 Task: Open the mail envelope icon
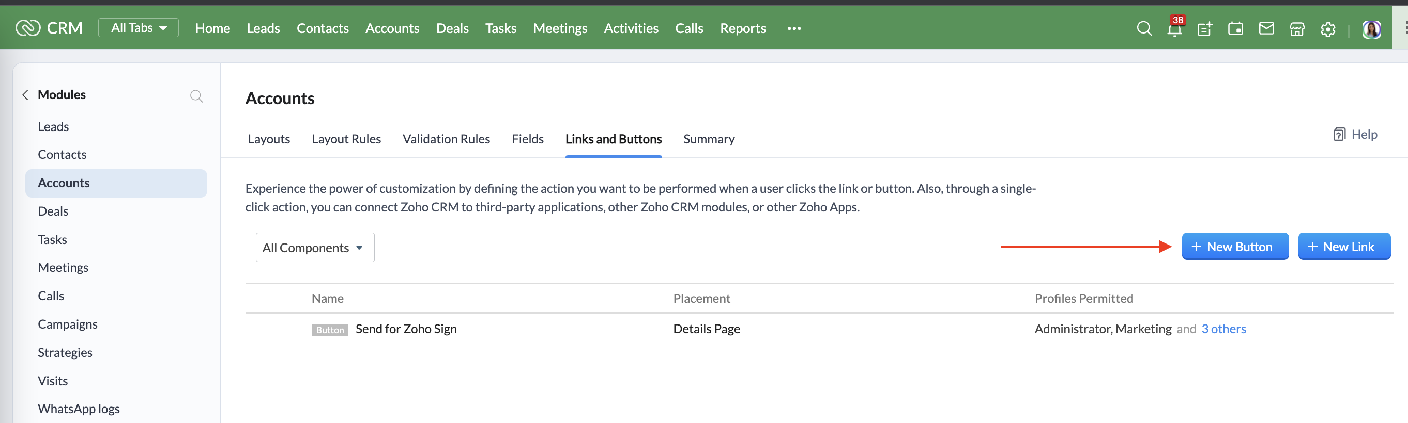click(1266, 28)
